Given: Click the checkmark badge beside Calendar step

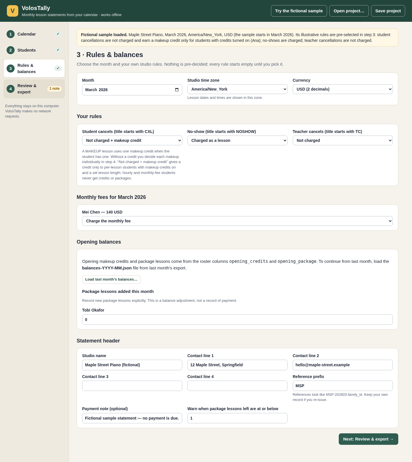Looking at the screenshot, I should point(58,34).
